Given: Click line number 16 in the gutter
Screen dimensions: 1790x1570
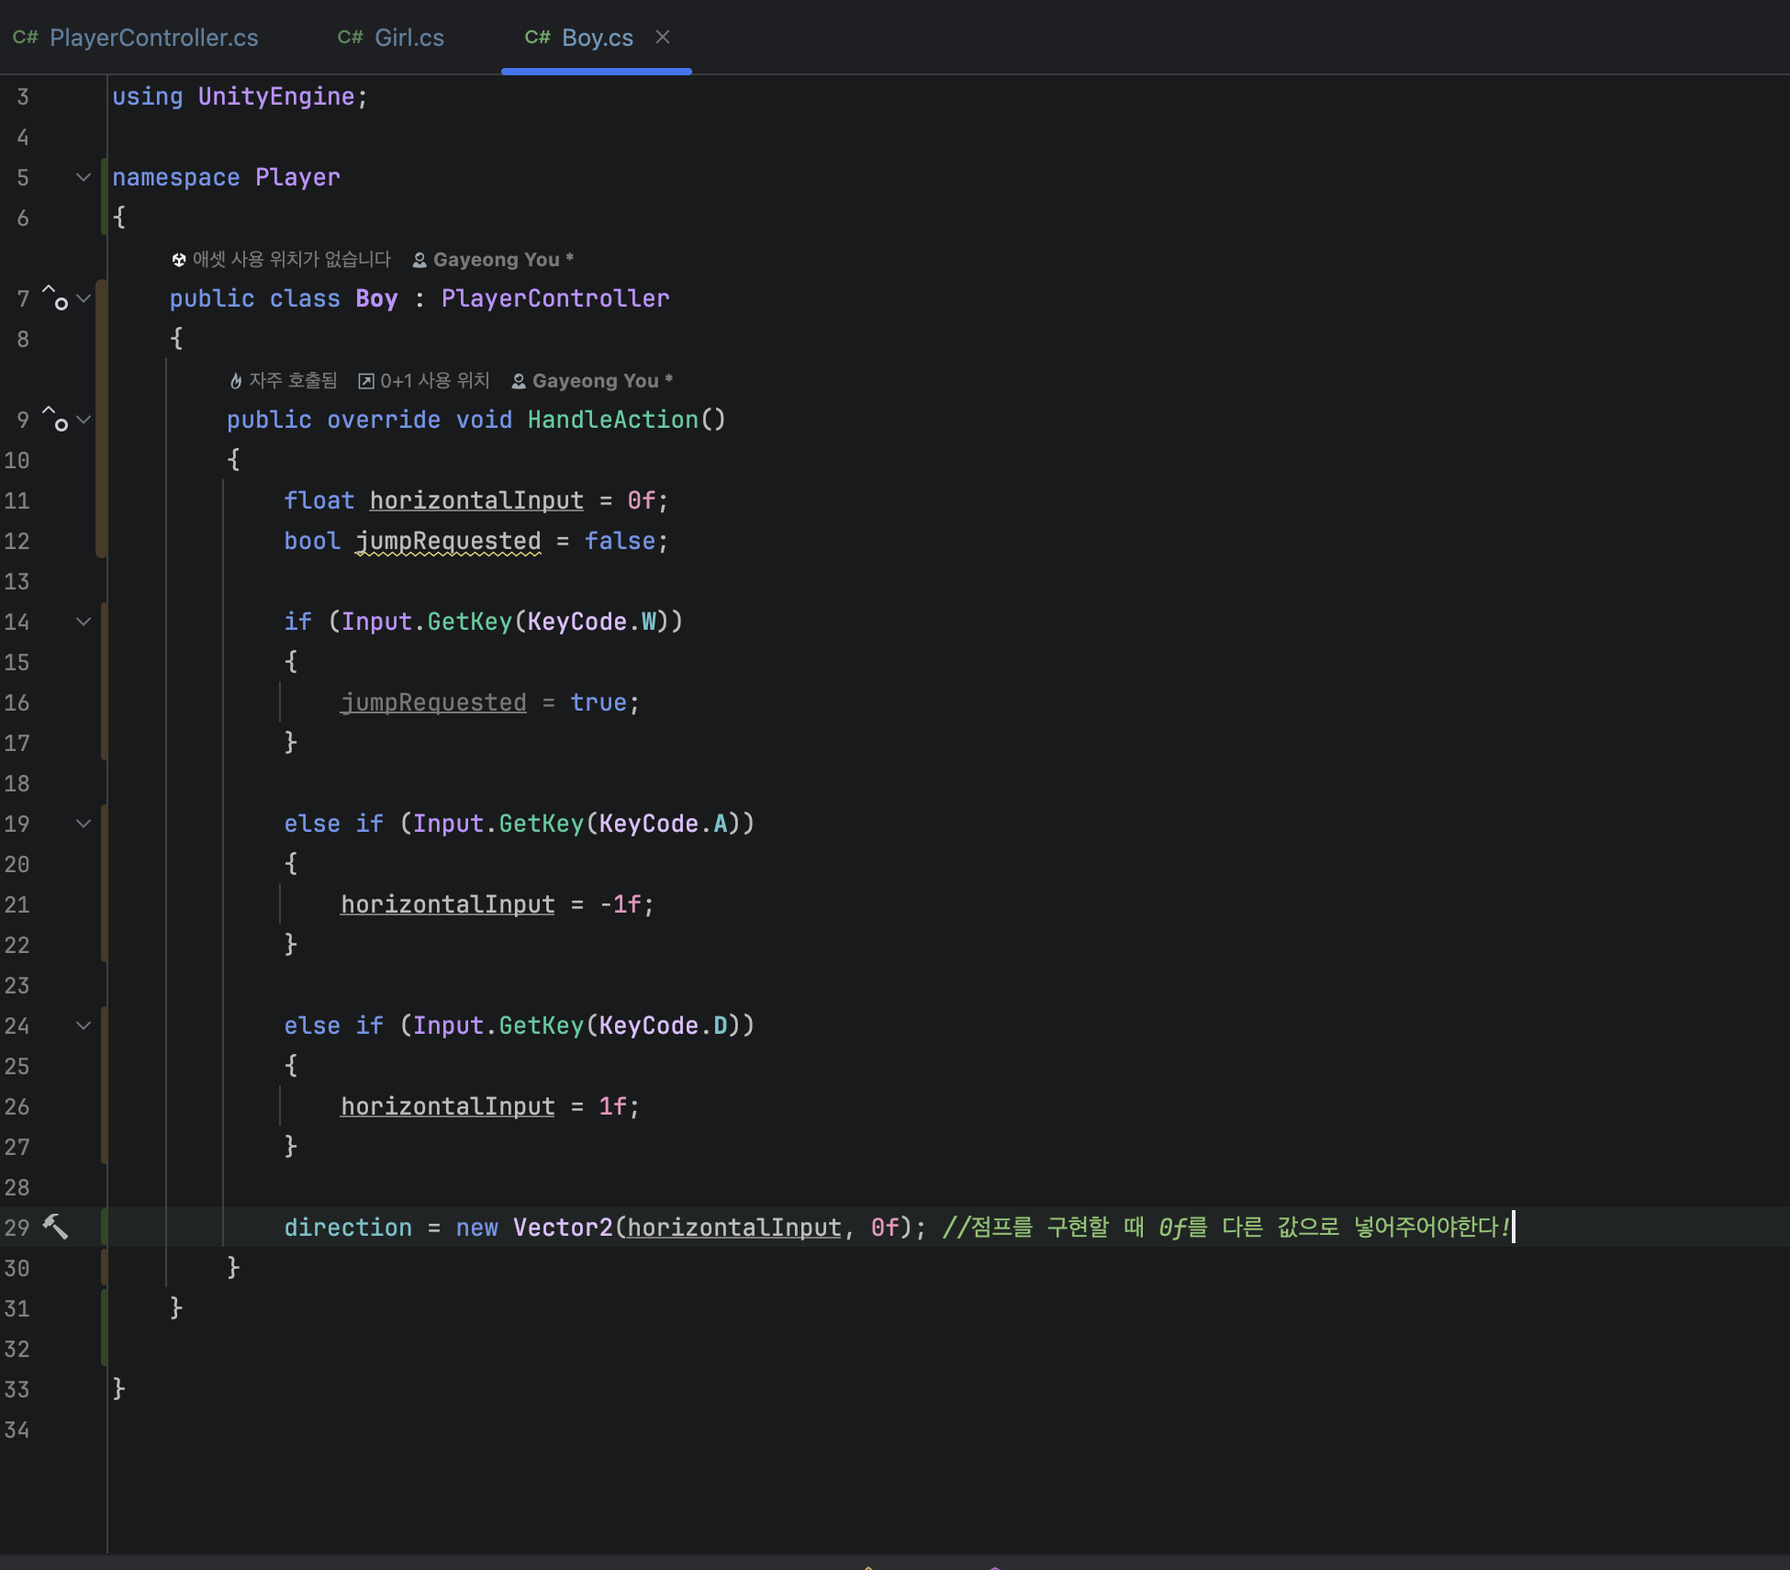Looking at the screenshot, I should point(17,702).
